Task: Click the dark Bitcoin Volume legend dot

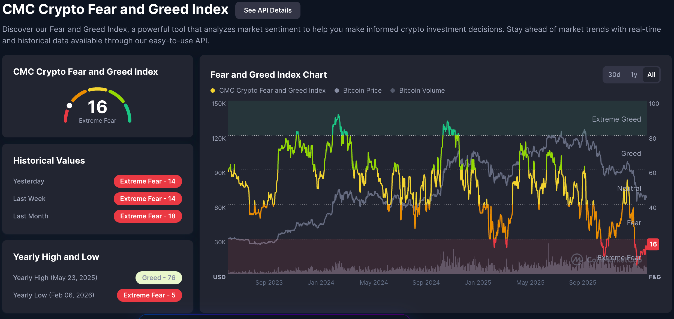Action: 393,91
